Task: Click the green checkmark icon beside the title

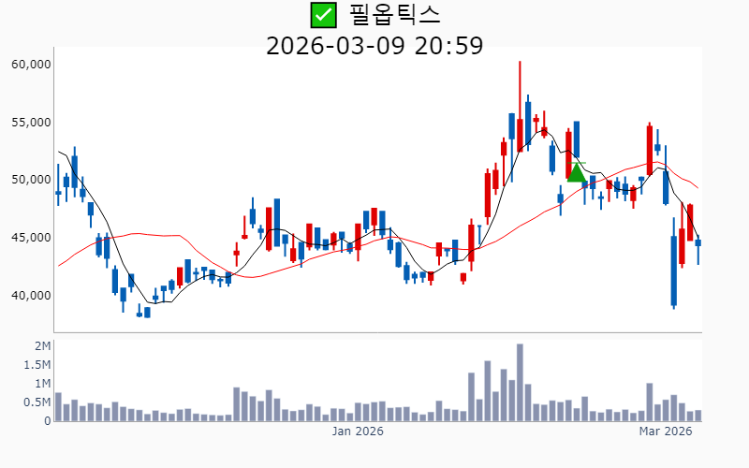Action: pos(323,15)
